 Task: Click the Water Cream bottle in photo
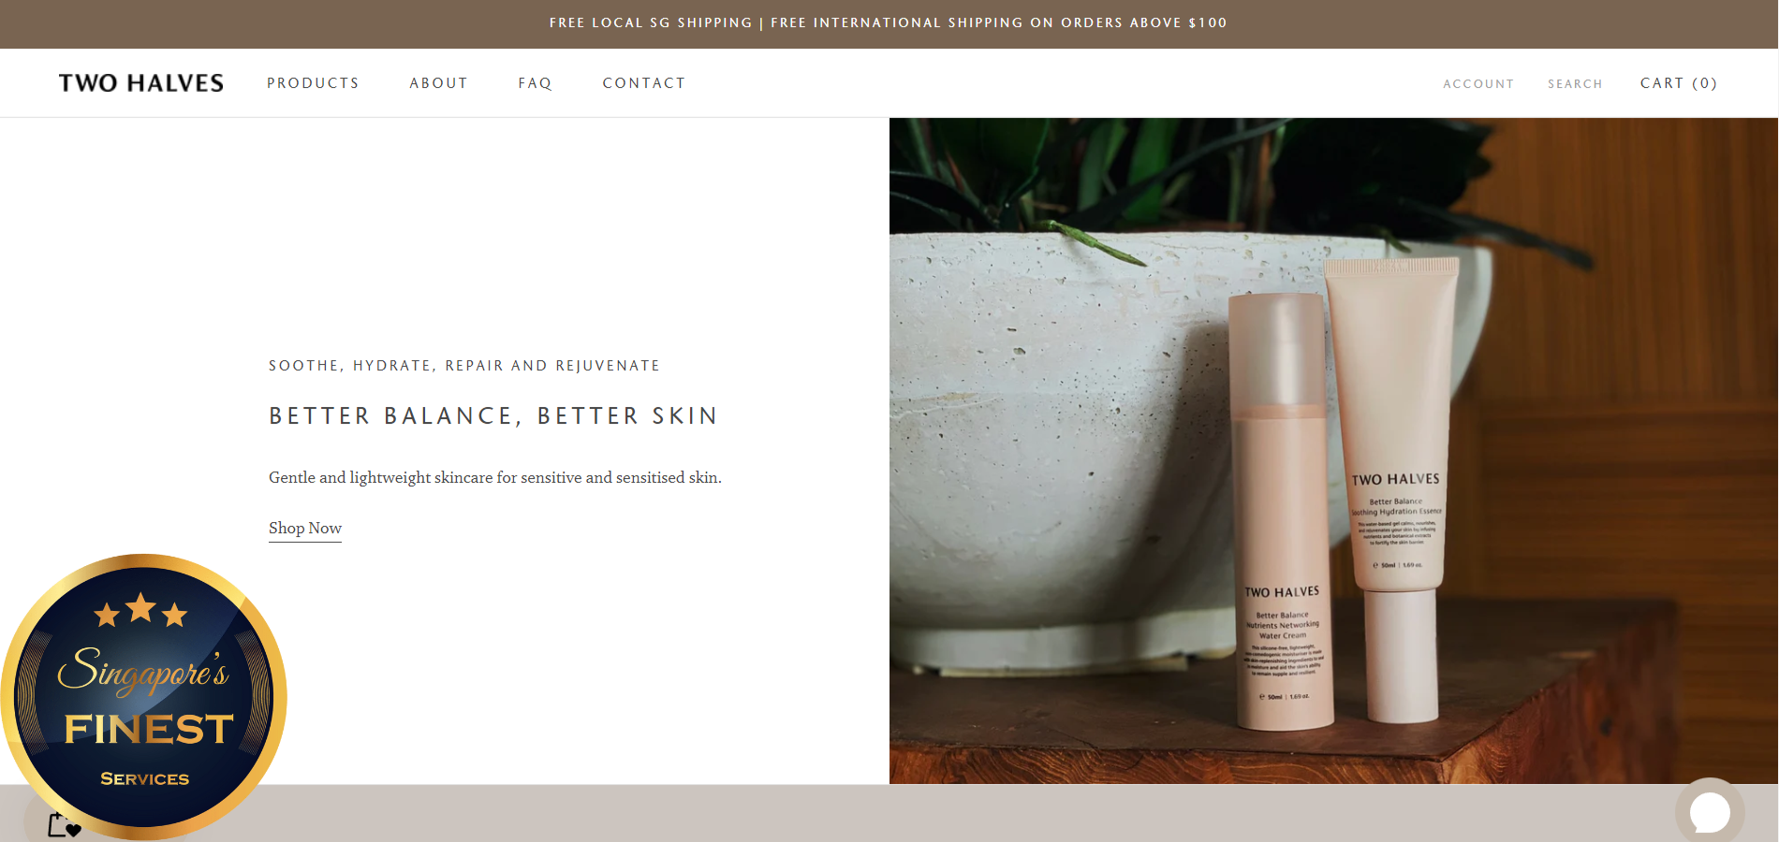(1283, 511)
